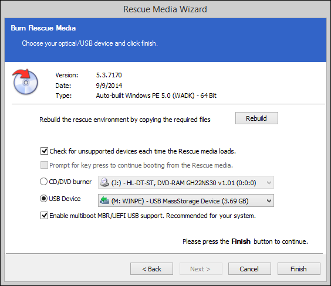Click the USB drive icon in device dropdown

[104, 200]
